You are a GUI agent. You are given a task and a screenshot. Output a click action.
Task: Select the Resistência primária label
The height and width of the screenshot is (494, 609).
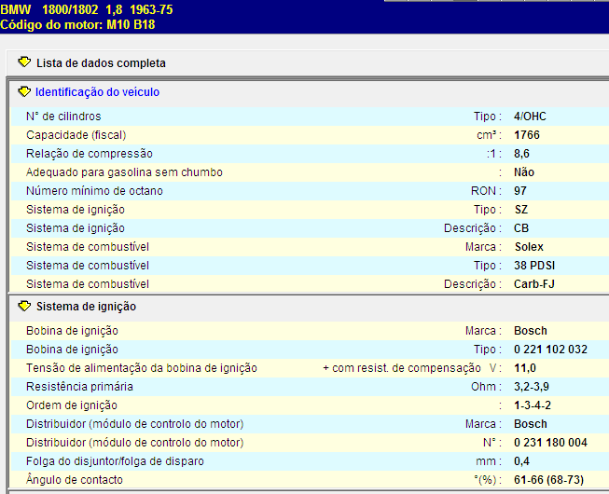[x=79, y=387]
